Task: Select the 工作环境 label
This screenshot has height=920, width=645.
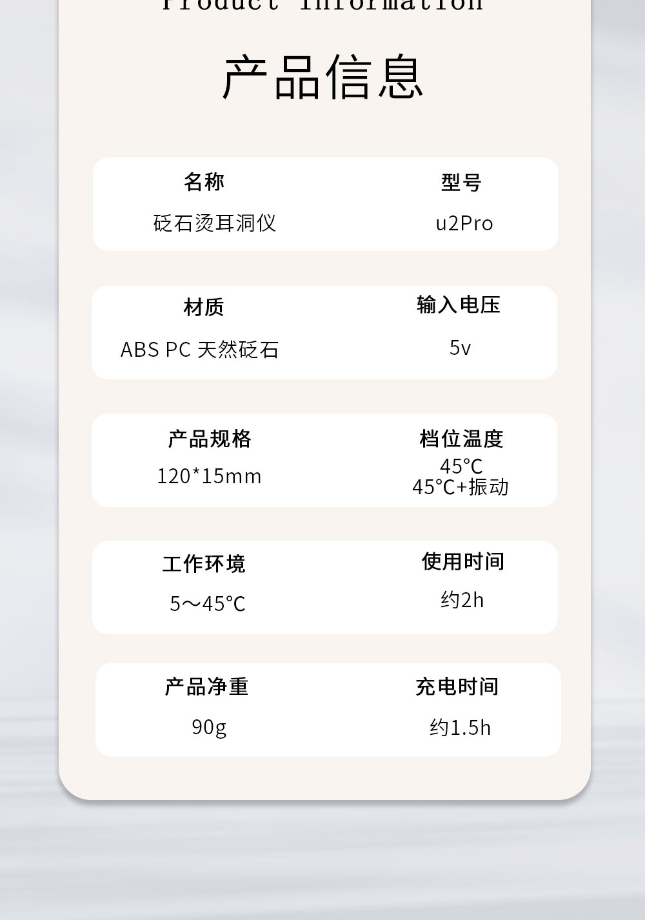Action: tap(204, 564)
